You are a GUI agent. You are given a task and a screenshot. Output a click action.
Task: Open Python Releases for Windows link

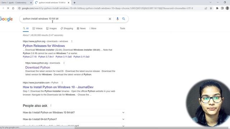pos(44,46)
